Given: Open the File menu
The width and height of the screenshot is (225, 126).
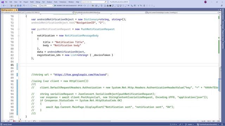Looking at the screenshot, I should [x=6, y=2].
